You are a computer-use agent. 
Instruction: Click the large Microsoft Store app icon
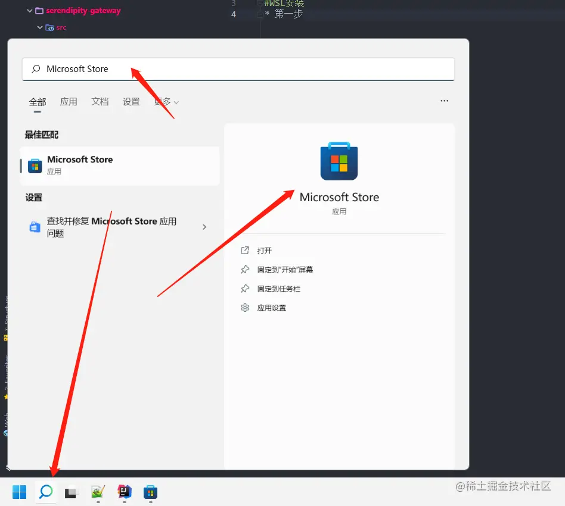point(339,161)
